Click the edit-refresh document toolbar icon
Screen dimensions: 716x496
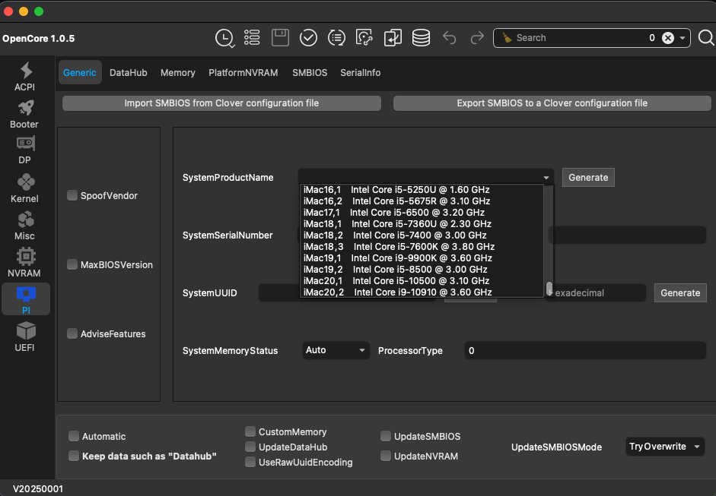364,38
